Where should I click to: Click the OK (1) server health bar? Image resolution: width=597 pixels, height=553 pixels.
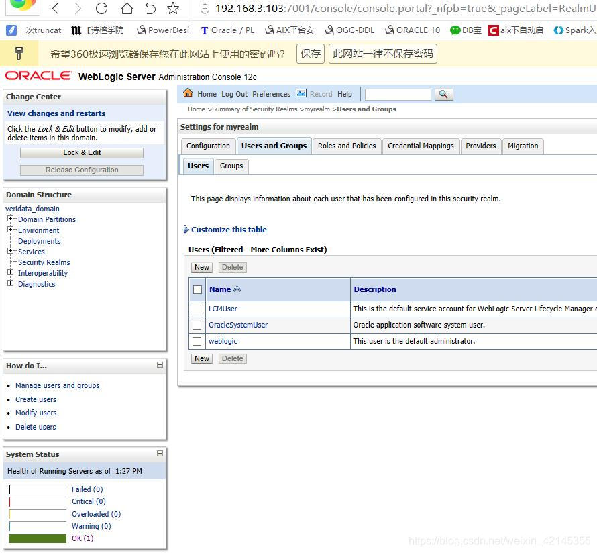pyautogui.click(x=38, y=538)
